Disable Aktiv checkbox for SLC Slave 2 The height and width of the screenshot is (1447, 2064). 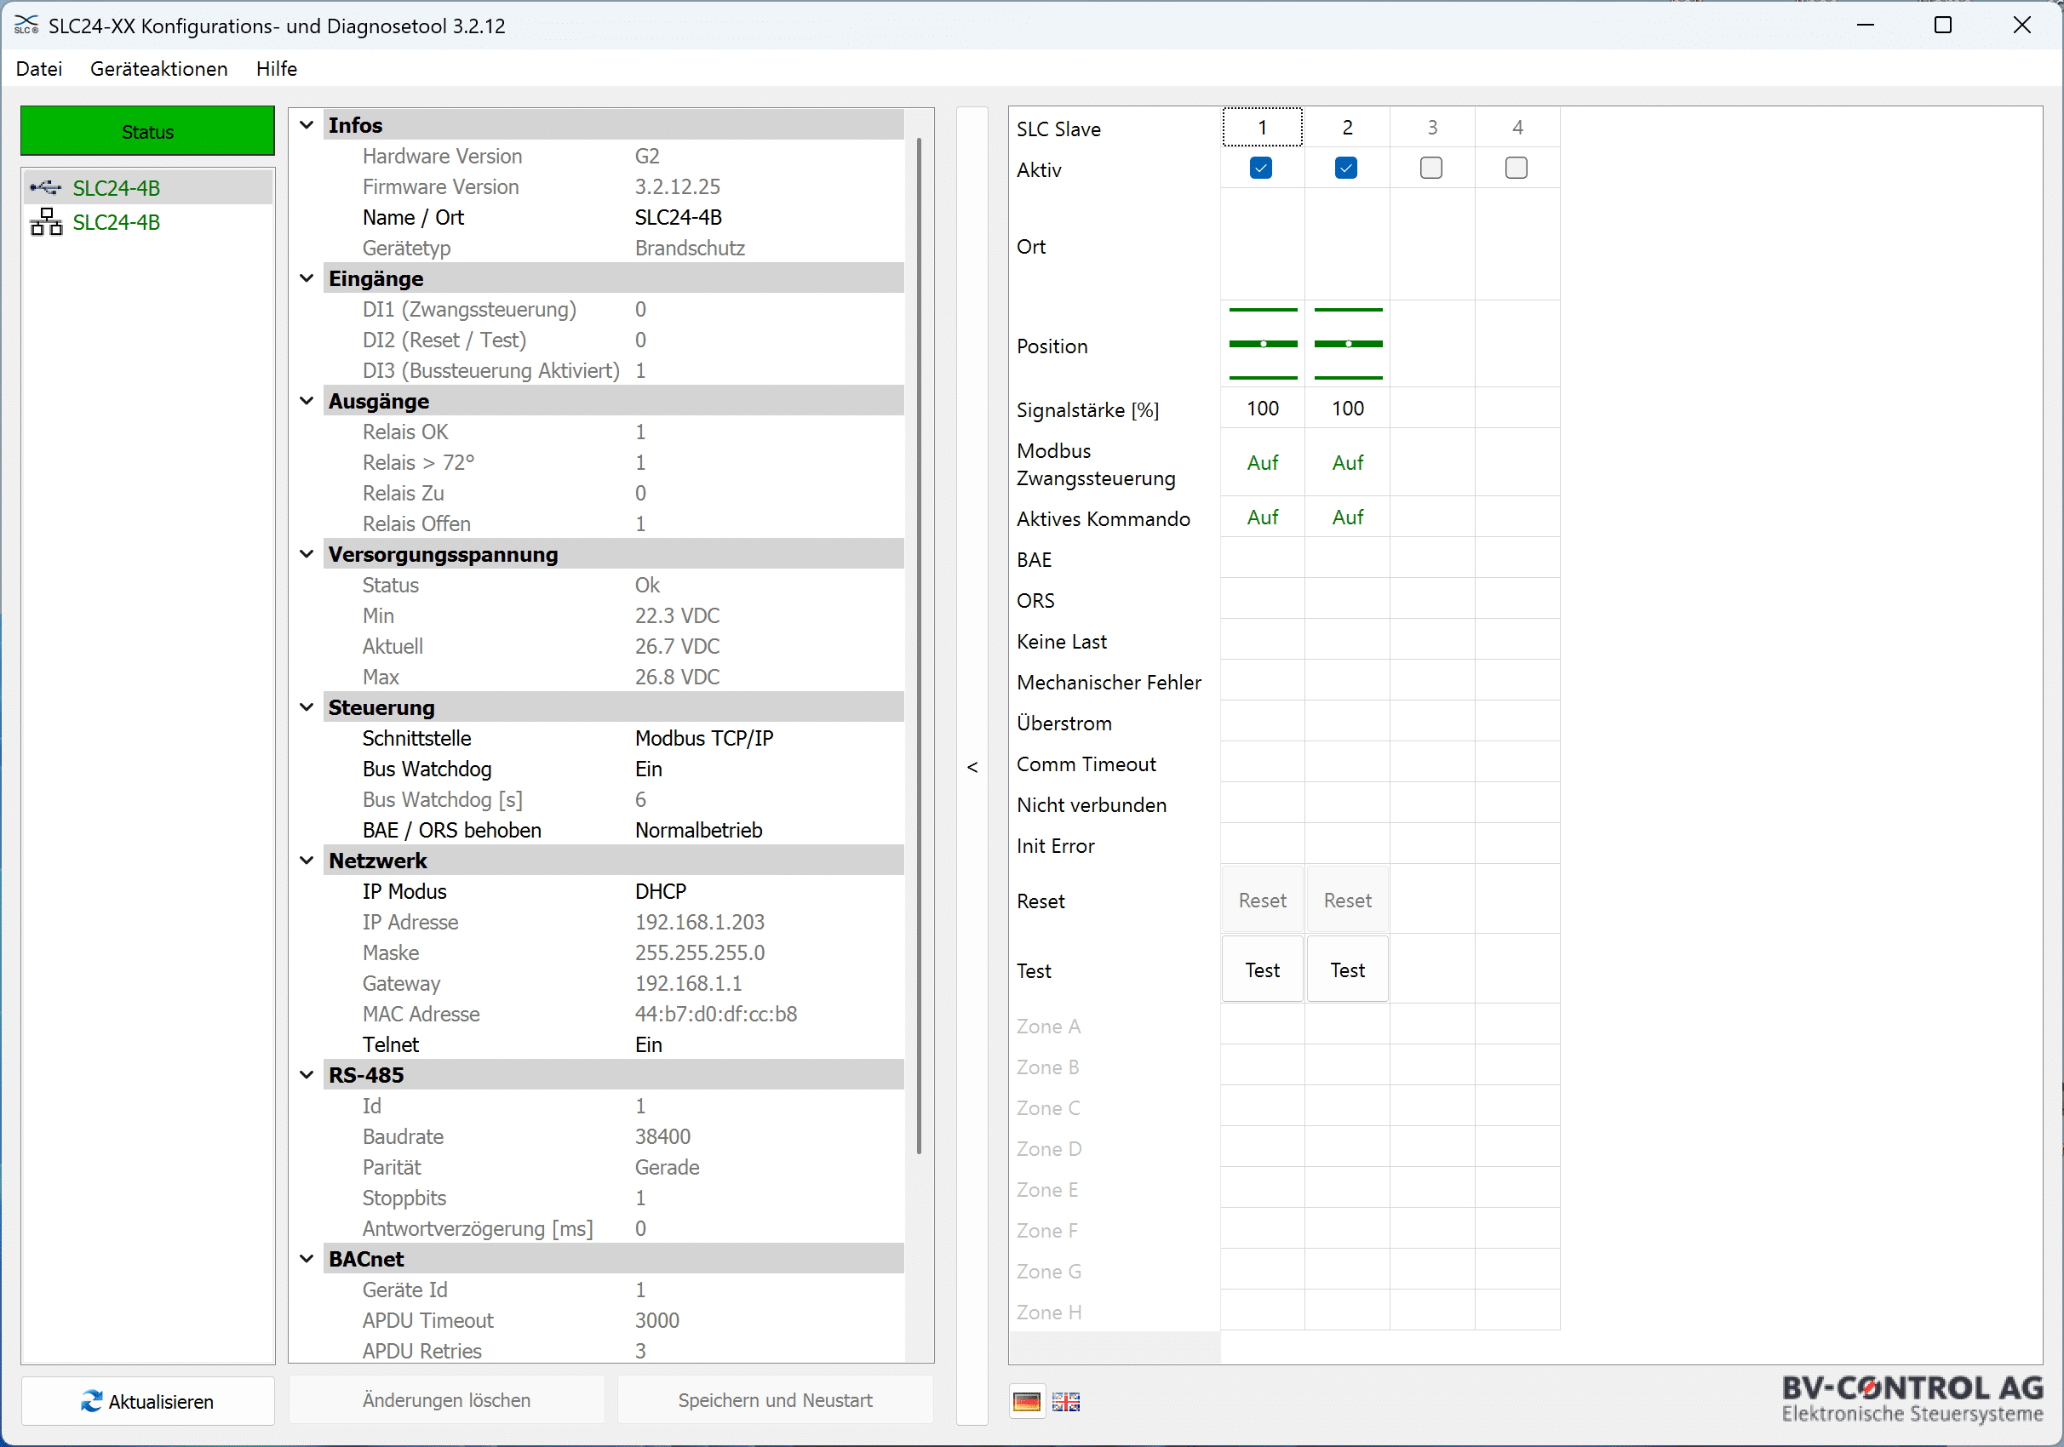1347,168
